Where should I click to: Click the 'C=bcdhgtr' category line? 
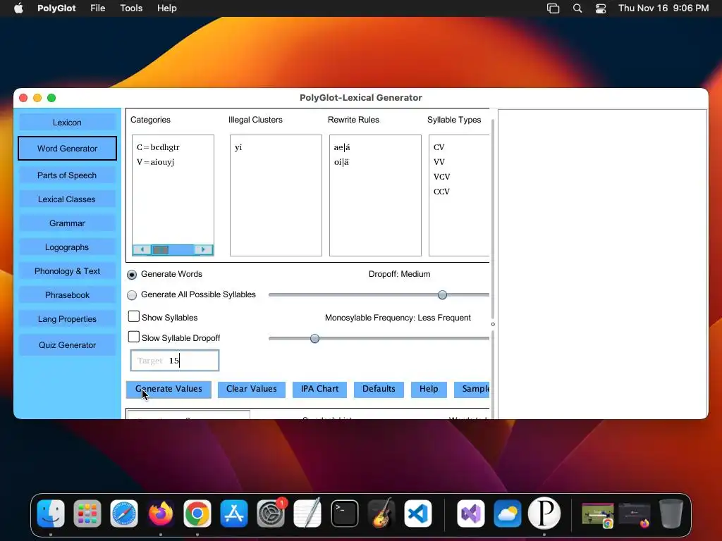click(x=158, y=147)
